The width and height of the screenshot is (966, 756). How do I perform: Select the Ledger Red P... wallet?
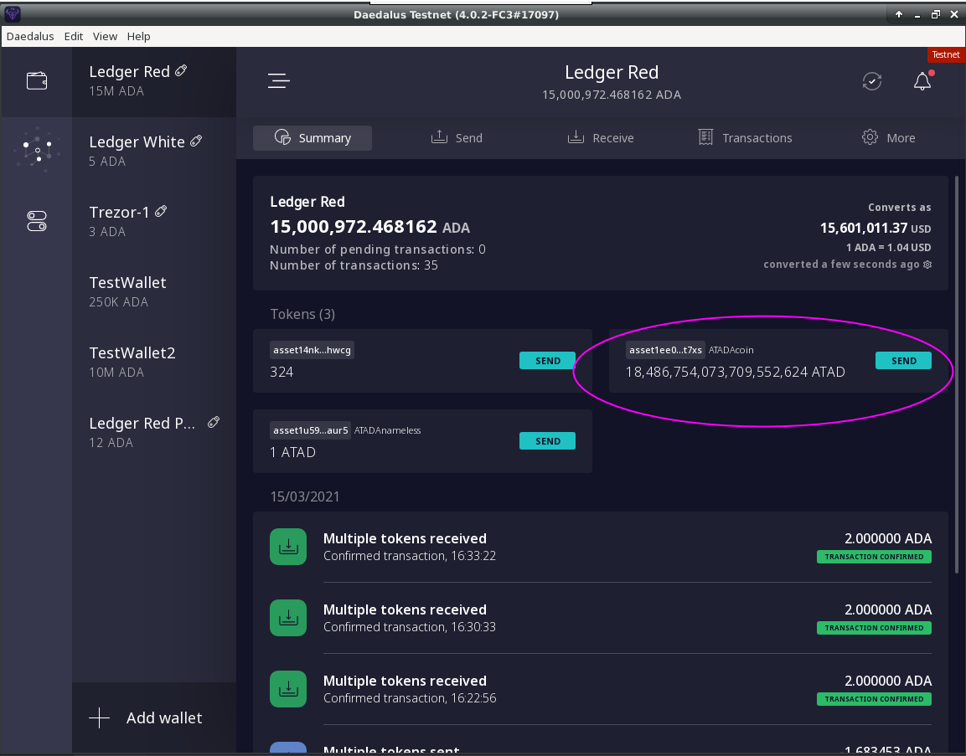tap(154, 431)
